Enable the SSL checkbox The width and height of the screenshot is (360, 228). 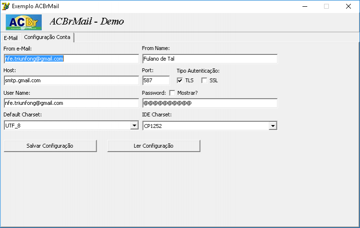click(204, 80)
